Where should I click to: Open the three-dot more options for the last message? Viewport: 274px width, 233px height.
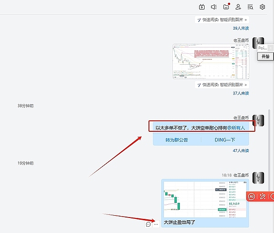[156, 224]
